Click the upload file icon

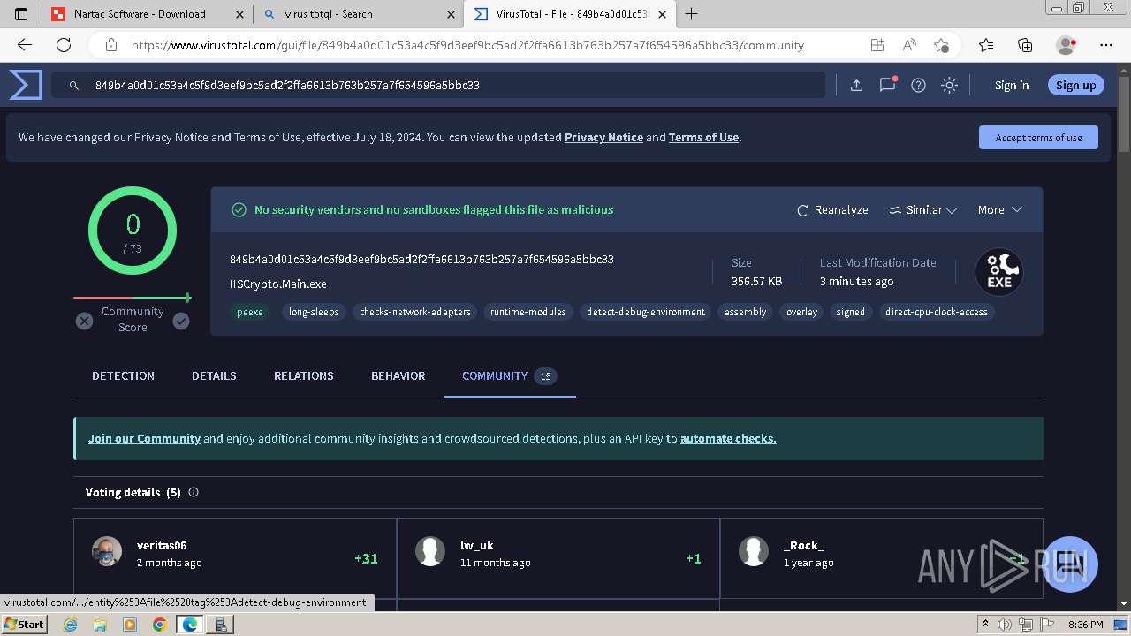click(x=856, y=85)
